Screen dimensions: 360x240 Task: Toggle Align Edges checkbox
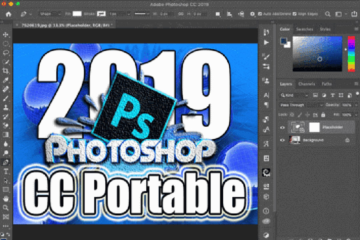pos(294,14)
